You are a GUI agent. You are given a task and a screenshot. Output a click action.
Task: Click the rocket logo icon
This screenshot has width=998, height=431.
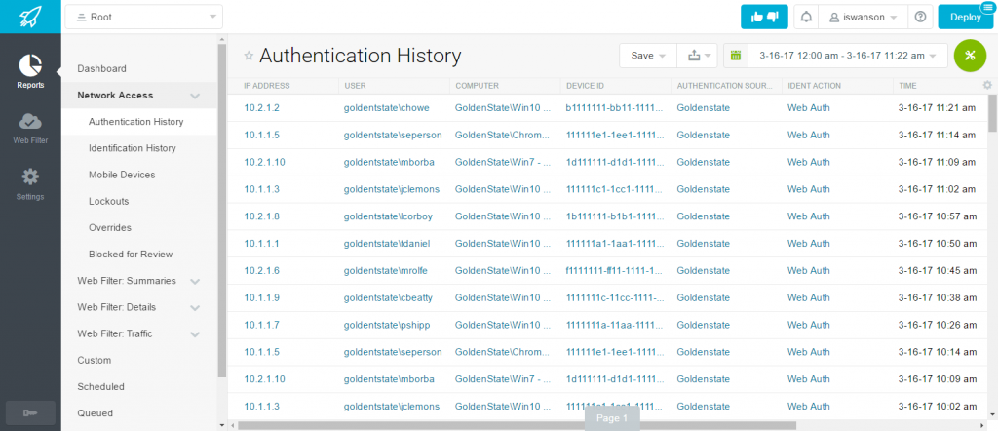(30, 16)
